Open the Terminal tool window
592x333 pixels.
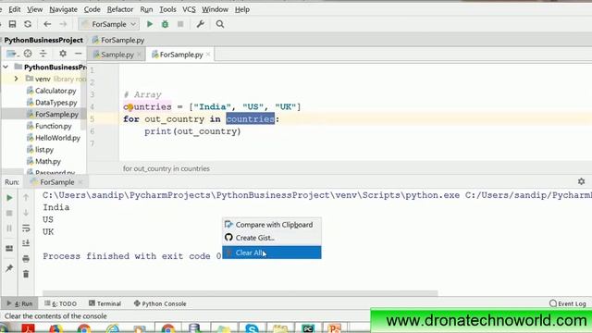pos(105,303)
